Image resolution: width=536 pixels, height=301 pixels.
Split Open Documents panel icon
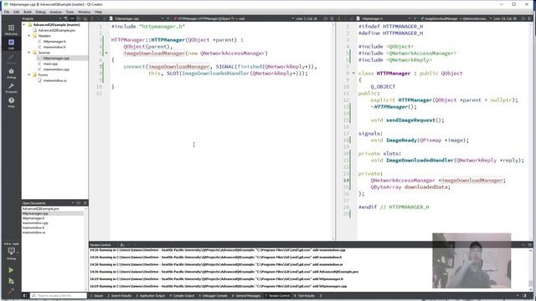[x=79, y=202]
